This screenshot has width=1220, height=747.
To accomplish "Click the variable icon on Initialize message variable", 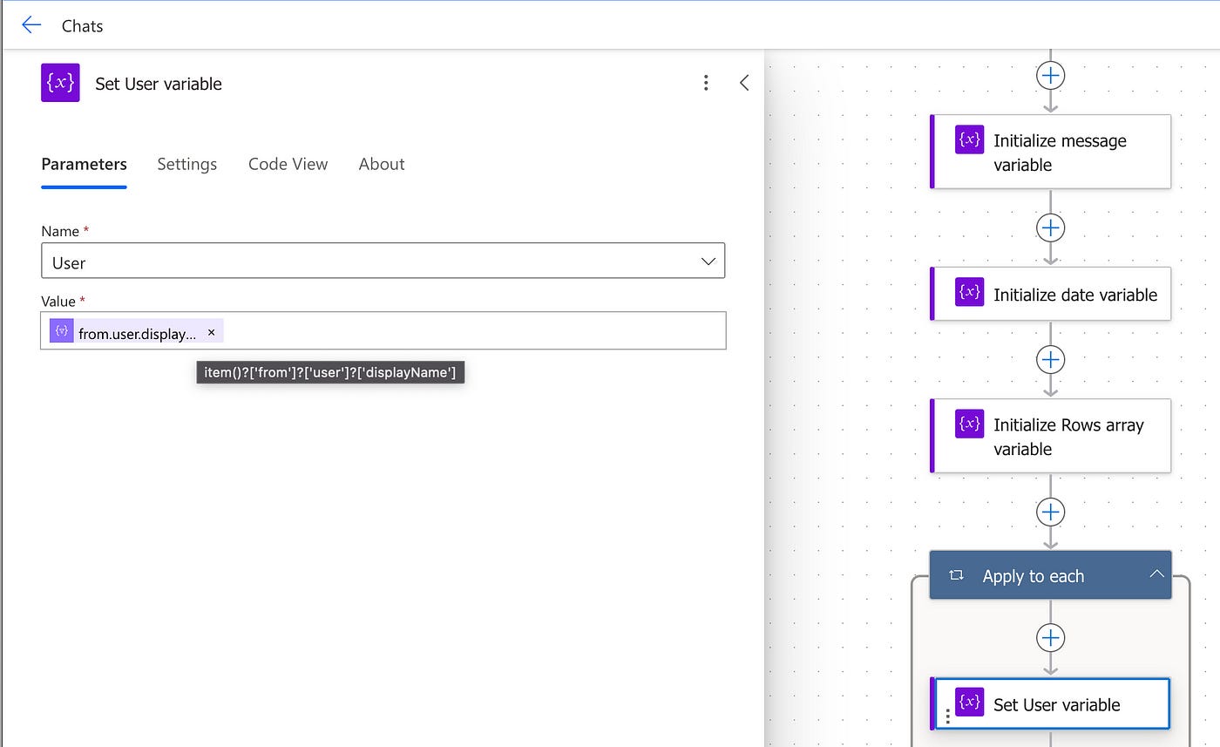I will 969,139.
